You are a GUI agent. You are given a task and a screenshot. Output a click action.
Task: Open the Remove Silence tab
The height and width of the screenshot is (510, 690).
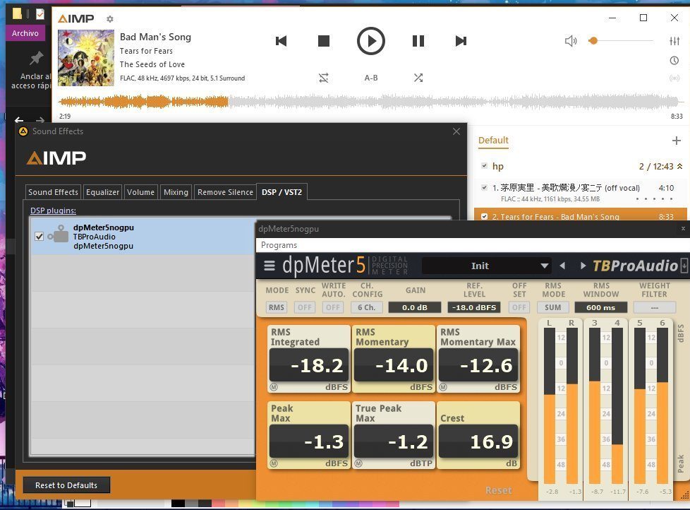click(225, 192)
